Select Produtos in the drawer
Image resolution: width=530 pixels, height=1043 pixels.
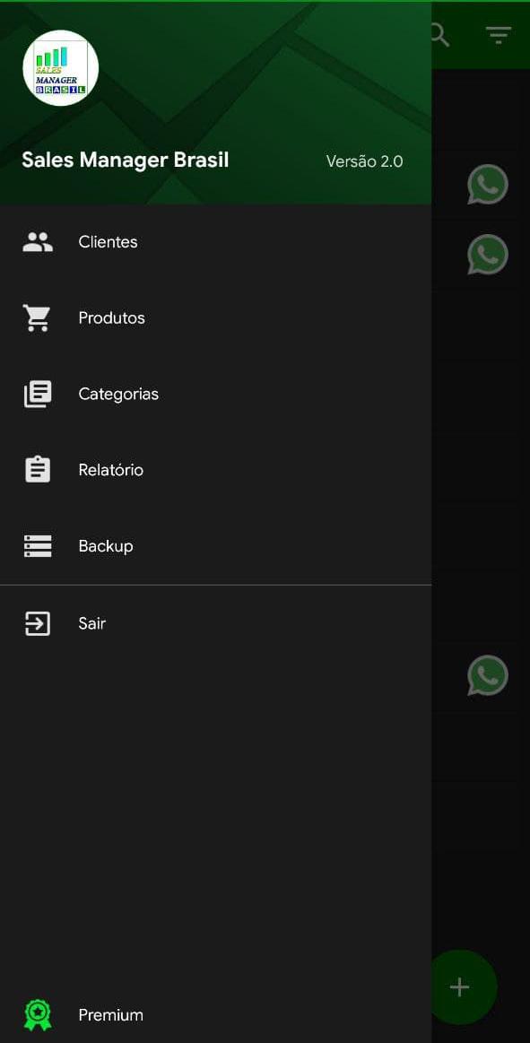(215, 318)
